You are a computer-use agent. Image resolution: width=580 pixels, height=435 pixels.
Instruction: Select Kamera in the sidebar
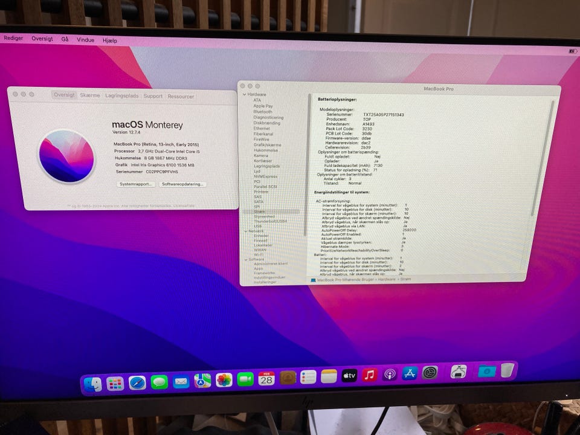click(x=261, y=155)
